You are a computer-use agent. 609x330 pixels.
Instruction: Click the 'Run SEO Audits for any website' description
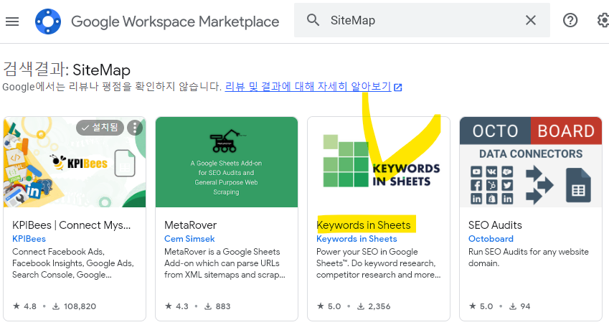tap(529, 258)
